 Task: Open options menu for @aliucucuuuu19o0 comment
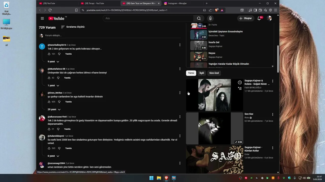pos(180,117)
